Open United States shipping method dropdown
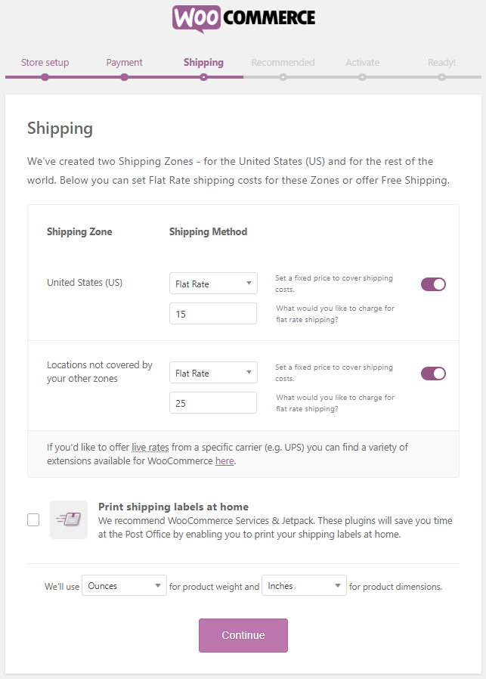 pyautogui.click(x=213, y=284)
